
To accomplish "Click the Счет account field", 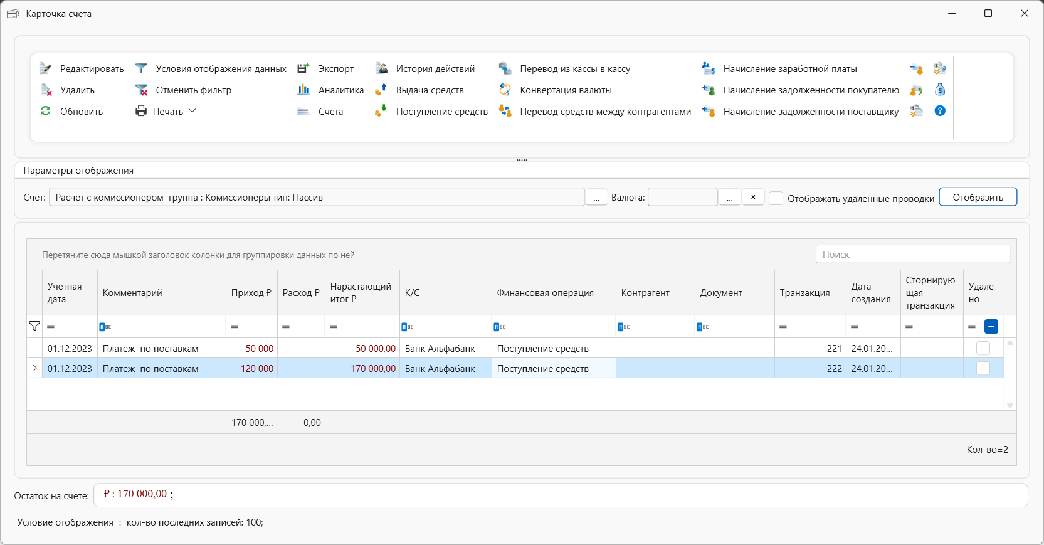I will (317, 197).
